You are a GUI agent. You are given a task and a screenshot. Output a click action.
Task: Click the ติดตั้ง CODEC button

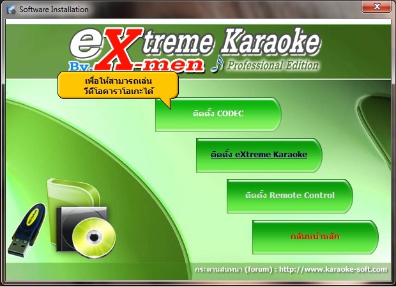[x=218, y=114]
